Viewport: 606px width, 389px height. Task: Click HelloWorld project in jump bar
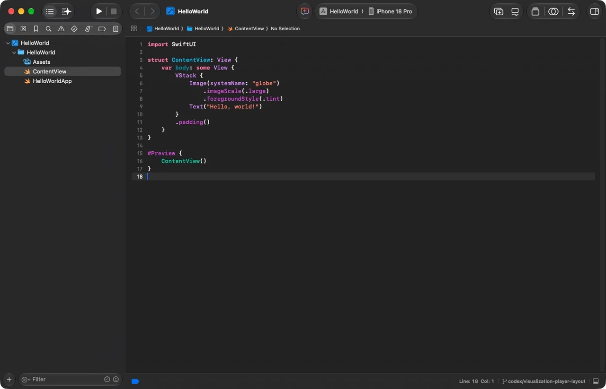pyautogui.click(x=163, y=28)
